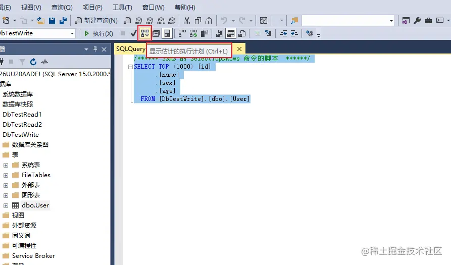Open the Toolbox briefcase icon

coord(428,21)
